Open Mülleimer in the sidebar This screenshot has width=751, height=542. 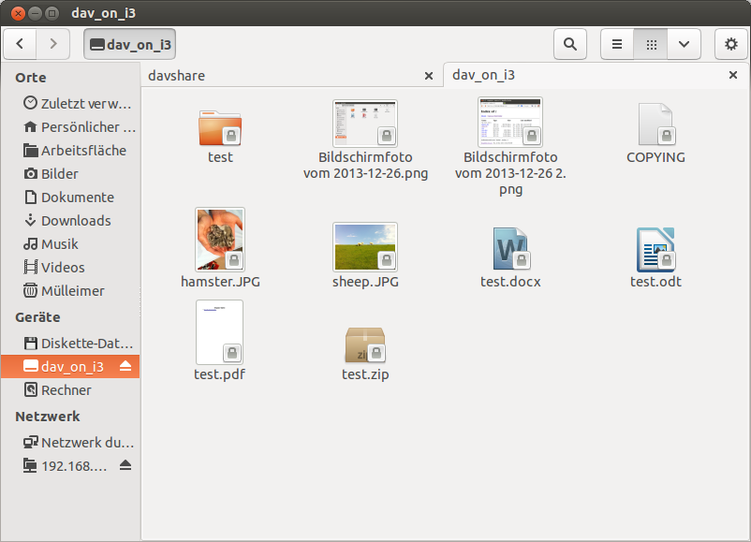72,291
